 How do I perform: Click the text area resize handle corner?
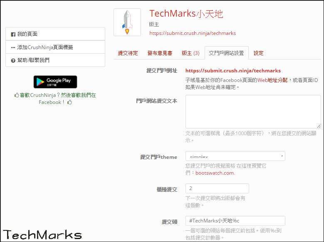tap(319, 126)
